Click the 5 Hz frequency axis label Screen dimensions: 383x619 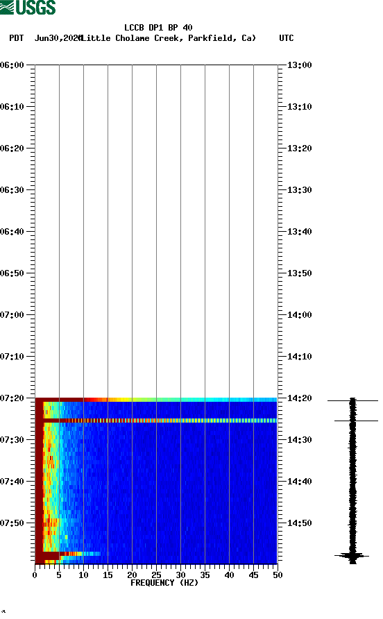[x=59, y=575]
